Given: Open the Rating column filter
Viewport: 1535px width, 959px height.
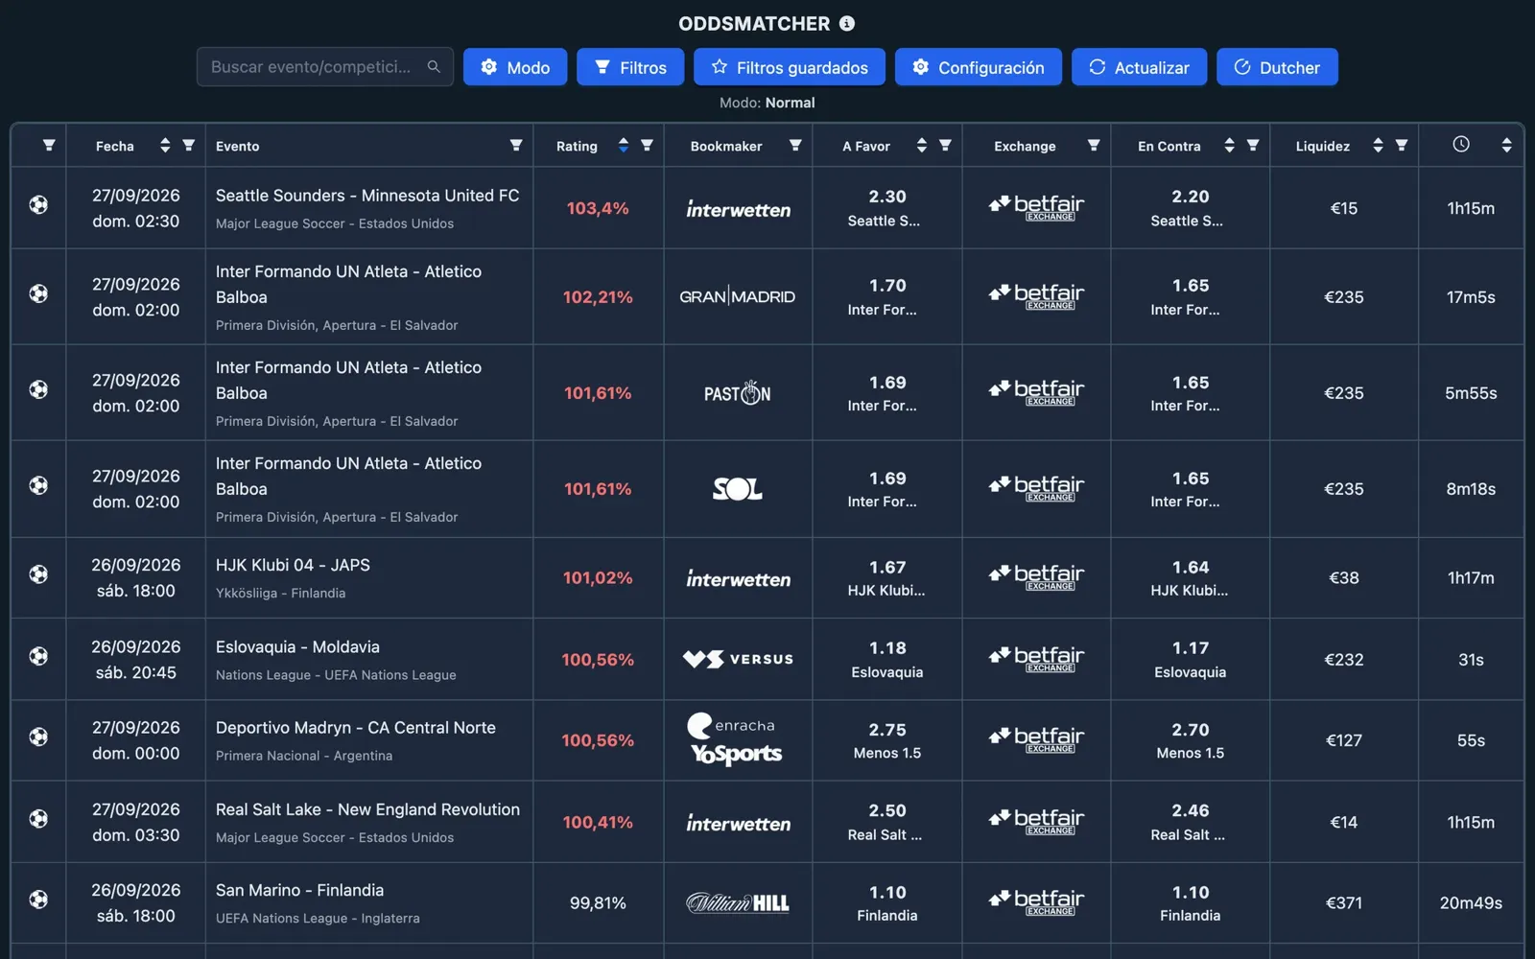Looking at the screenshot, I should click(x=648, y=146).
